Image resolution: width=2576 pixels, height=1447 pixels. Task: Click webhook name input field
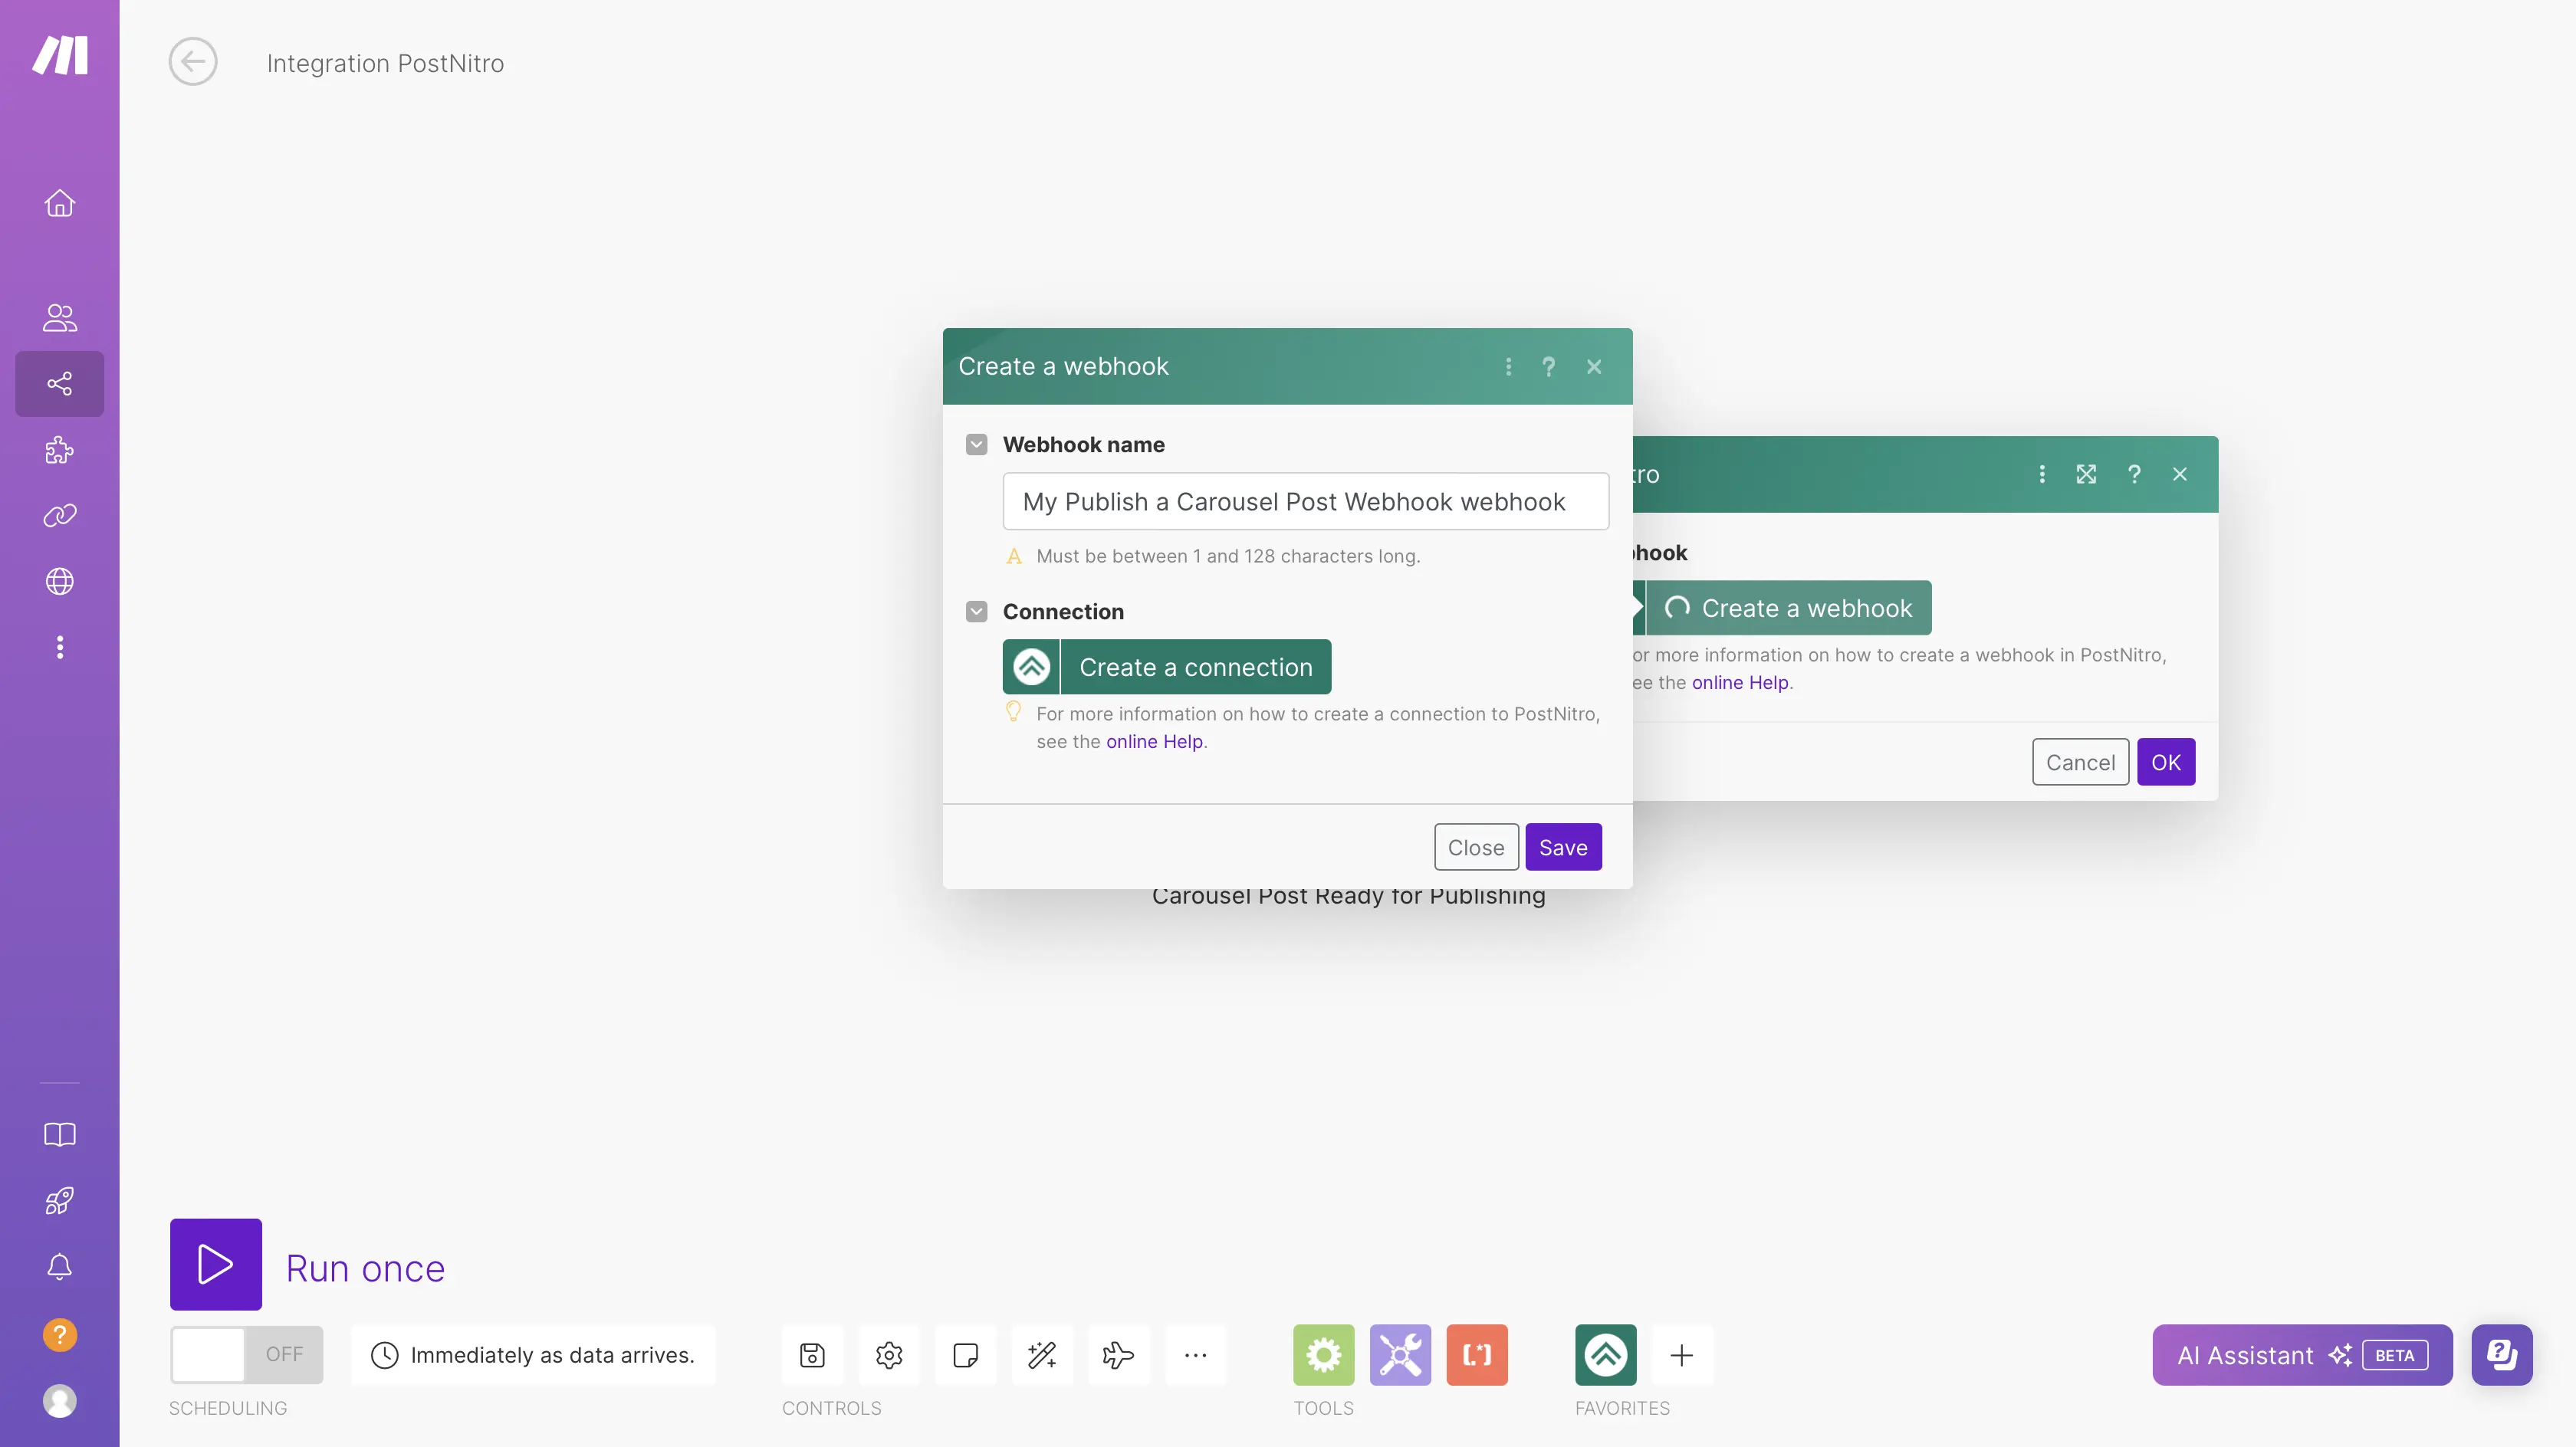pyautogui.click(x=1304, y=500)
